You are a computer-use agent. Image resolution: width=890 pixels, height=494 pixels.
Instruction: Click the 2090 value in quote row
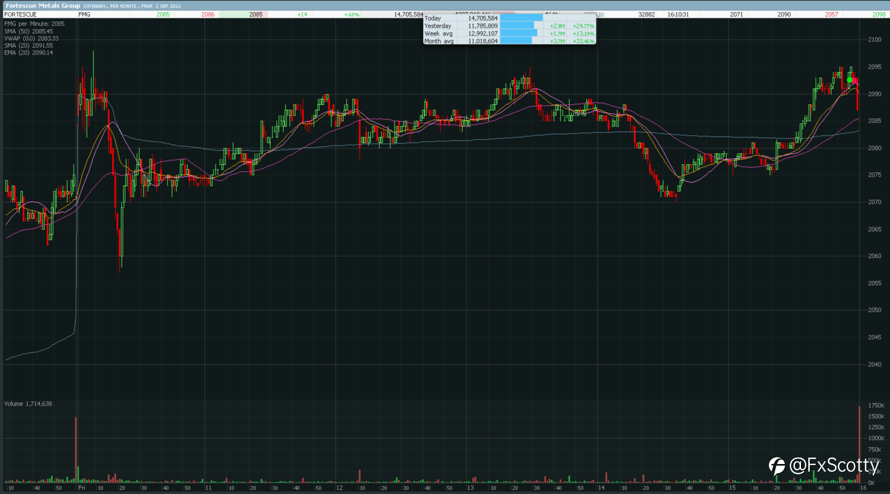tap(784, 14)
